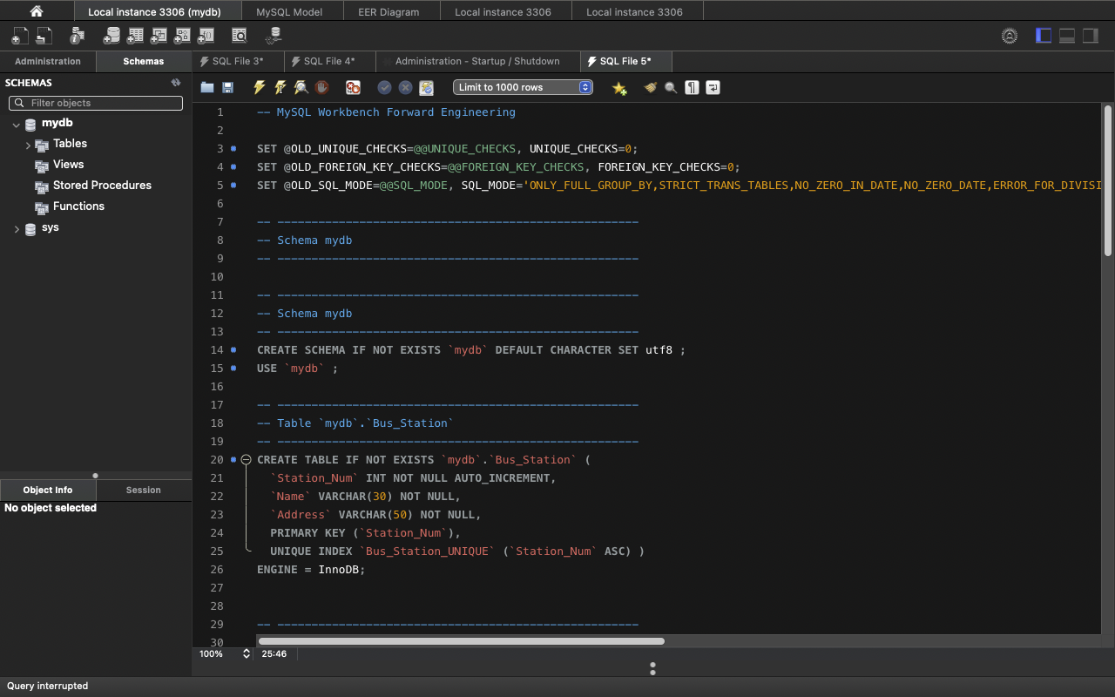Click the Explain query magnifier-lightning icon
The image size is (1115, 697).
point(301,87)
